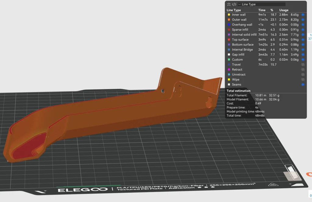Click the Inner wall yellow color swatch
312x202 pixels.
(x=229, y=15)
